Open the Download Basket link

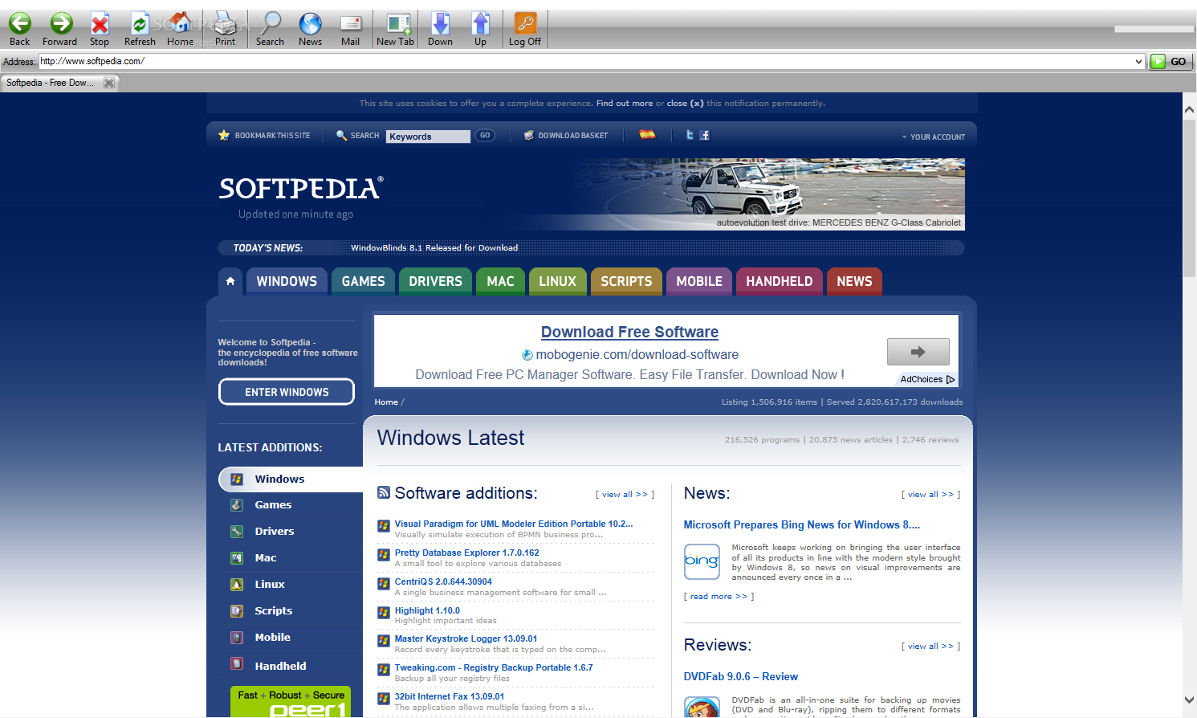click(566, 136)
